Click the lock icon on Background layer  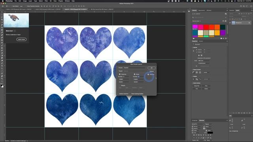(249, 23)
